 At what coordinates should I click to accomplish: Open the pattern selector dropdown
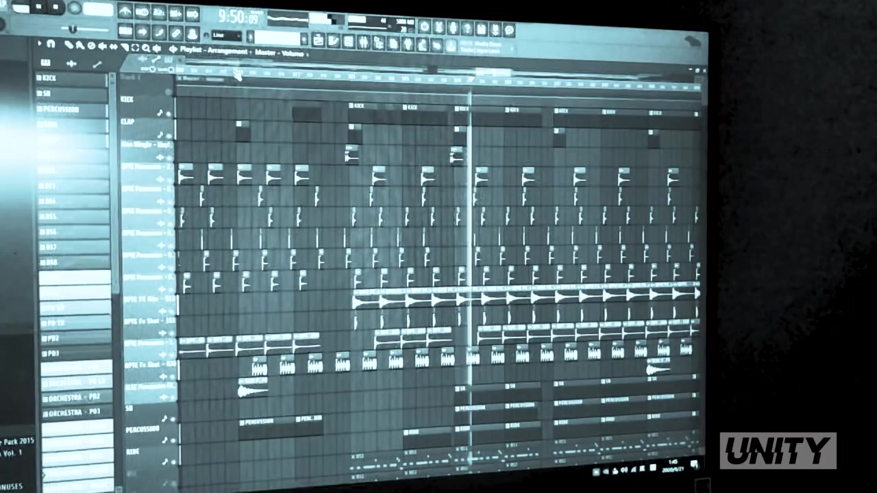click(277, 38)
